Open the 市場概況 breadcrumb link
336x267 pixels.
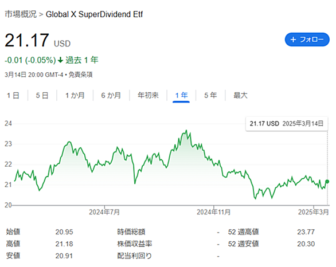pos(21,14)
